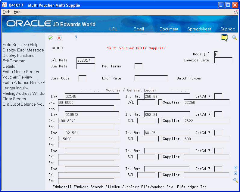Click the small S/L type box beside Supplier 7622
The height and width of the screenshot is (192, 240).
[x=160, y=121]
